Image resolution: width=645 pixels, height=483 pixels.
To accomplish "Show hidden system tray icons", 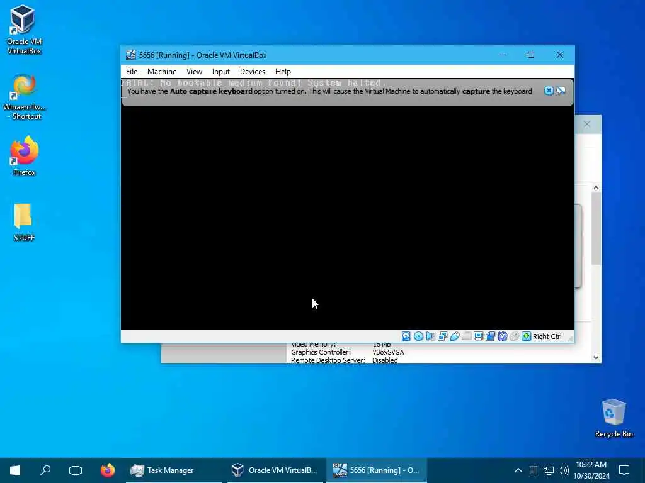I will (518, 470).
